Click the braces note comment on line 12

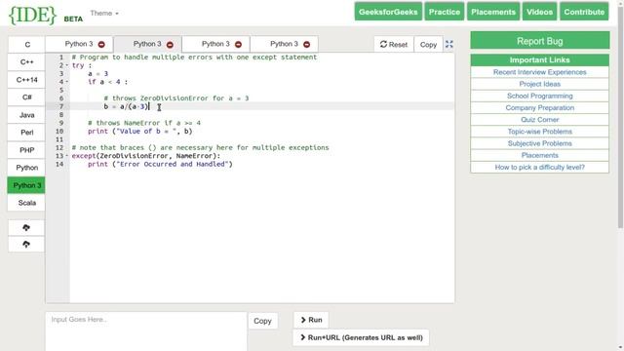200,147
